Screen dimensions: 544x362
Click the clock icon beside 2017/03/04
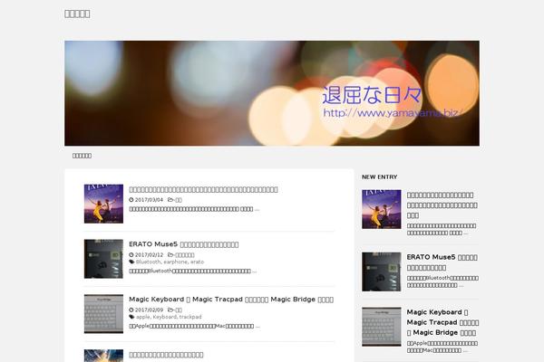pos(131,200)
